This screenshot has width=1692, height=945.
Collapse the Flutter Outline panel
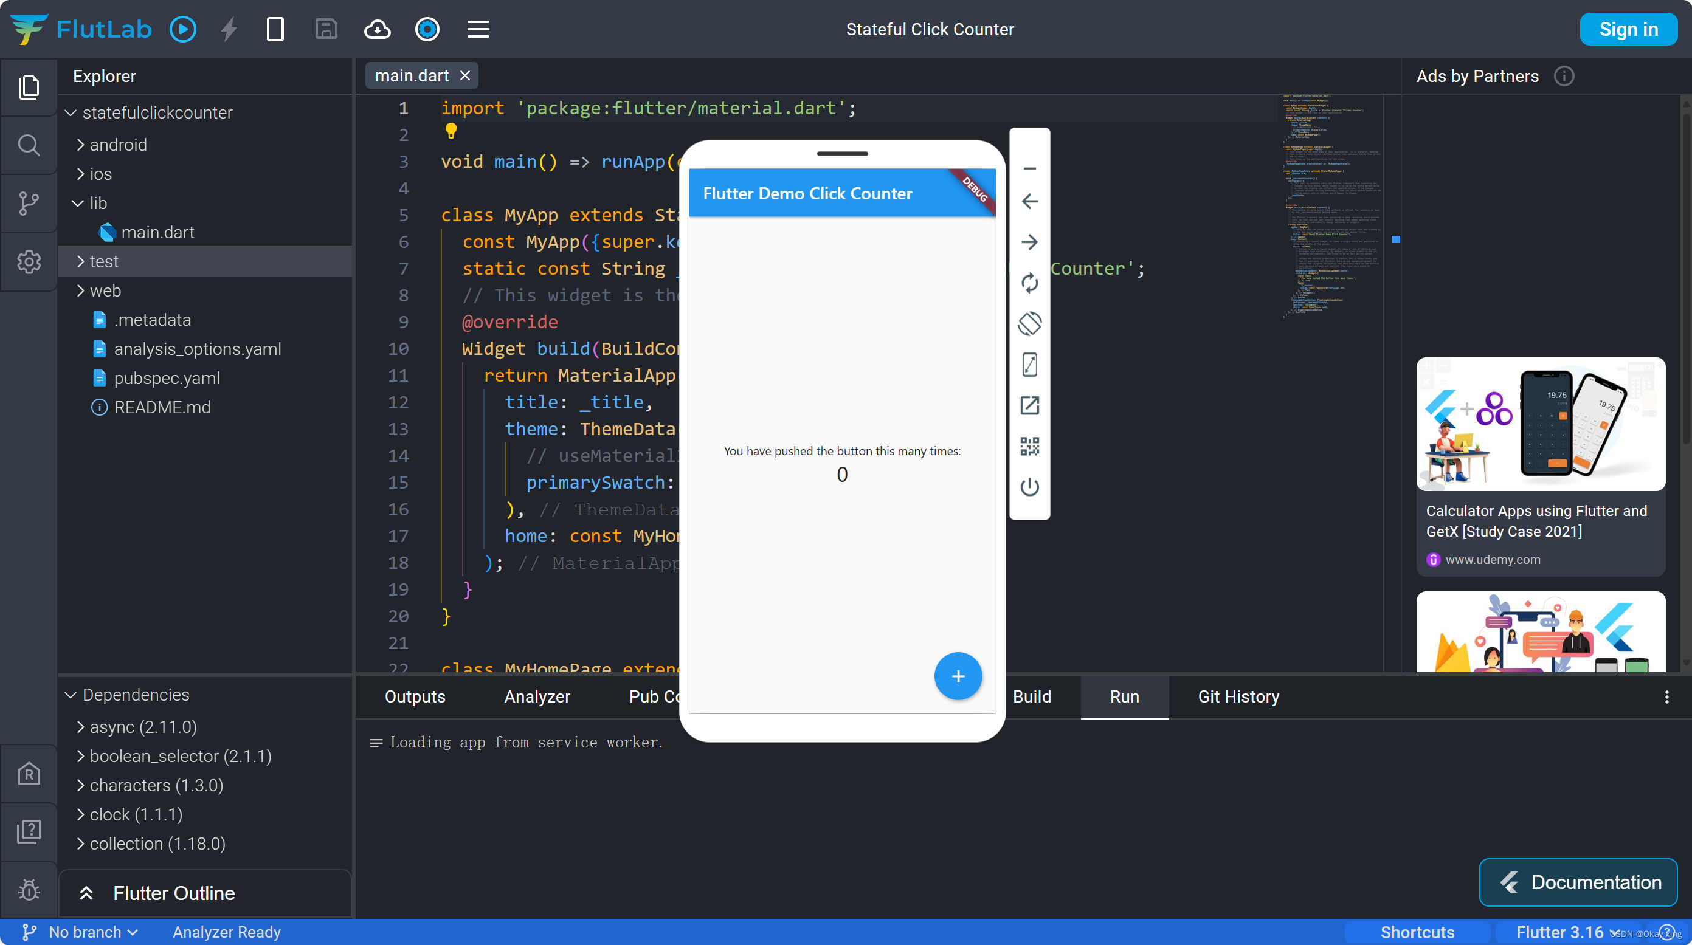[x=86, y=893]
